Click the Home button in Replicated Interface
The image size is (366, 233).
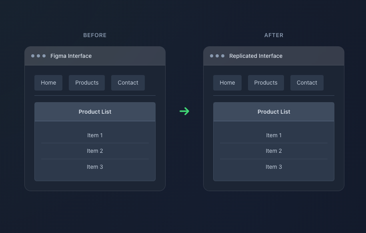tap(227, 83)
